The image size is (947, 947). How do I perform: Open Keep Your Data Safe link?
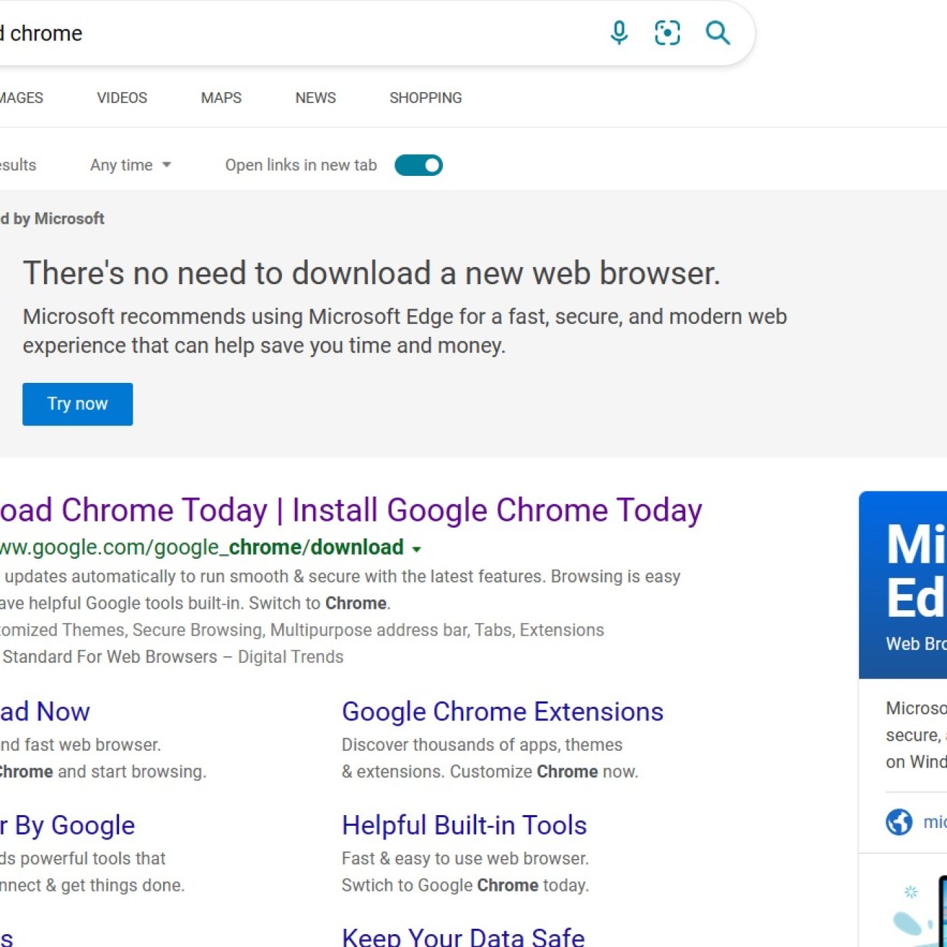pyautogui.click(x=463, y=938)
